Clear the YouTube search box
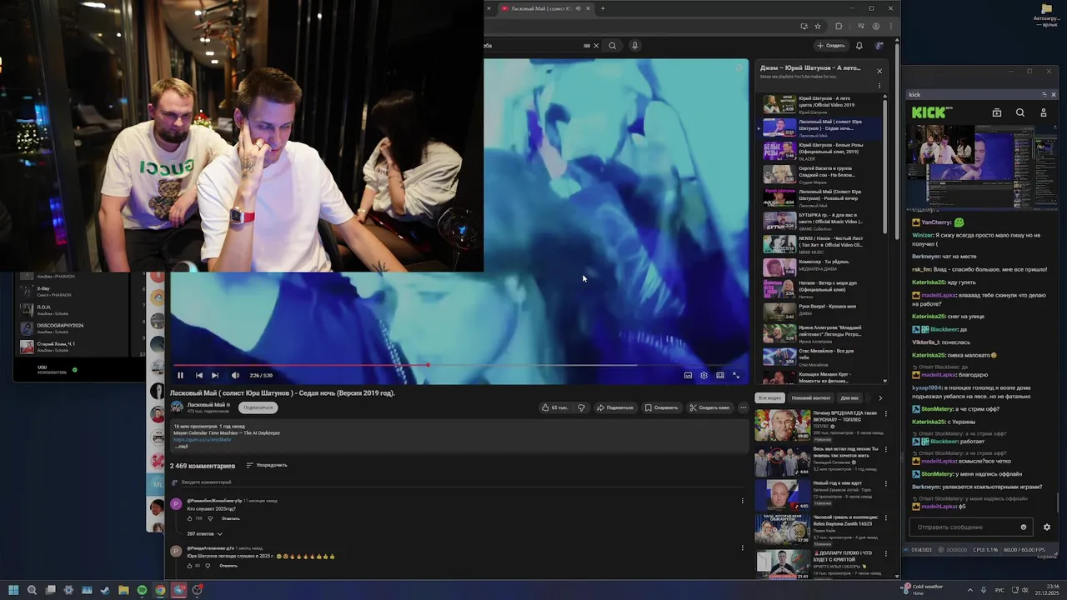The image size is (1067, 600). coord(596,46)
